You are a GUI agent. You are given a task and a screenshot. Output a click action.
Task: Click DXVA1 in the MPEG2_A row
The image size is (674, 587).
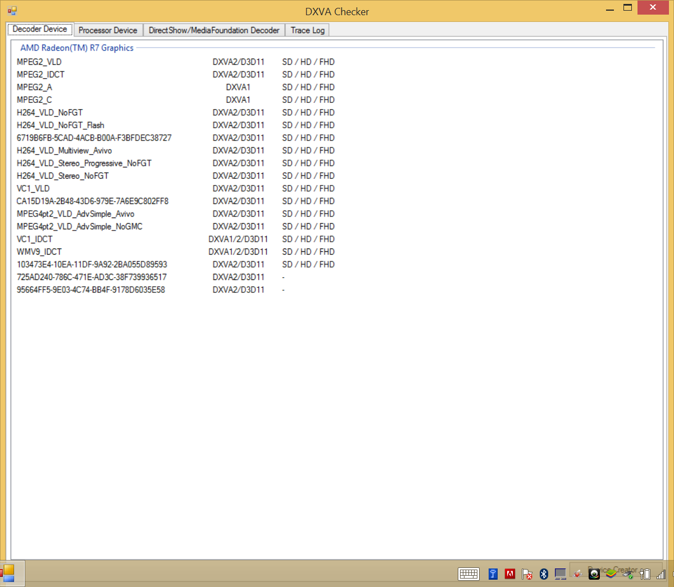(238, 87)
